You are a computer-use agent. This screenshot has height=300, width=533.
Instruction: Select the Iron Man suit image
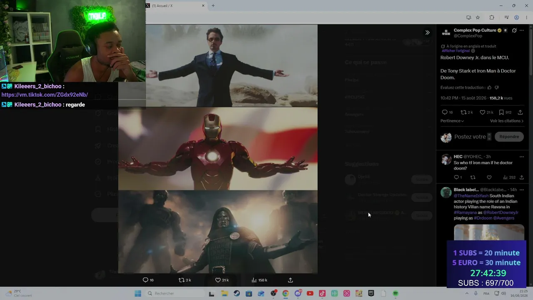(x=218, y=149)
